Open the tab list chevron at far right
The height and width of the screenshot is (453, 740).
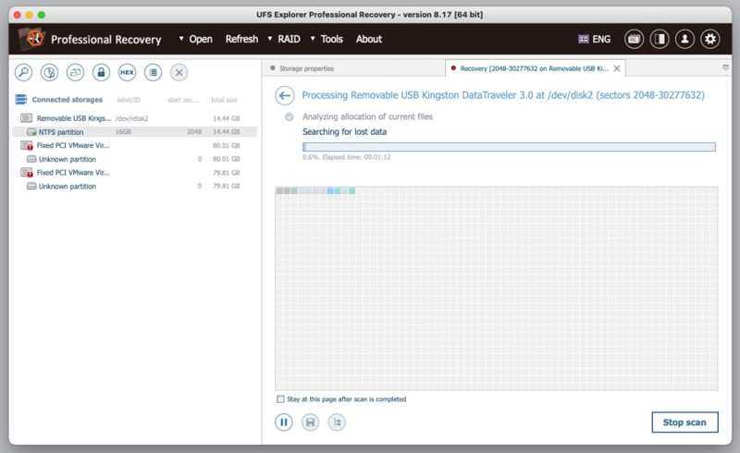coord(725,67)
